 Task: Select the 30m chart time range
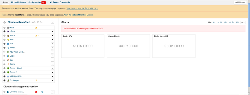209,22
